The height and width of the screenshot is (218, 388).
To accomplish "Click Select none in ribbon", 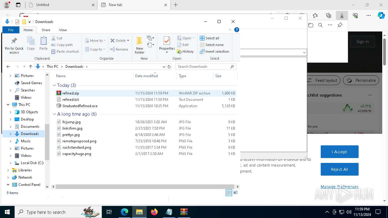I will point(212,45).
